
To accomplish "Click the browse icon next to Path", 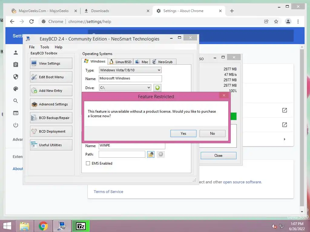I will point(151,154).
